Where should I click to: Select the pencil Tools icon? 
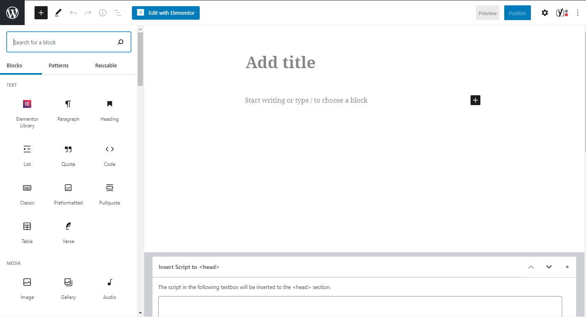tap(58, 13)
